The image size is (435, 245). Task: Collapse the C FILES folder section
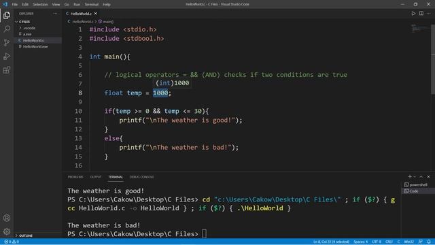(x=24, y=22)
